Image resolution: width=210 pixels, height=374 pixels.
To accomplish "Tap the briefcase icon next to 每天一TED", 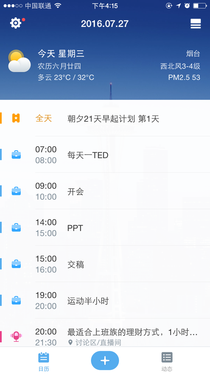I will [x=16, y=155].
